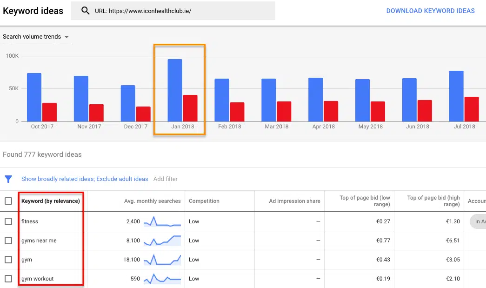
Task: Click the gym trend sparkline
Action: [x=162, y=260]
